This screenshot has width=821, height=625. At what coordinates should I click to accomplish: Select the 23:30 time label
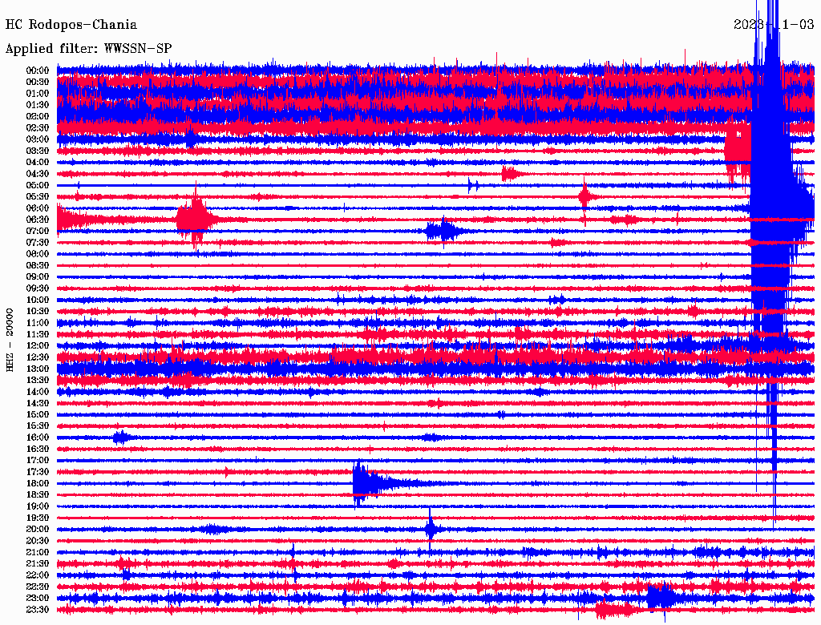pyautogui.click(x=37, y=610)
